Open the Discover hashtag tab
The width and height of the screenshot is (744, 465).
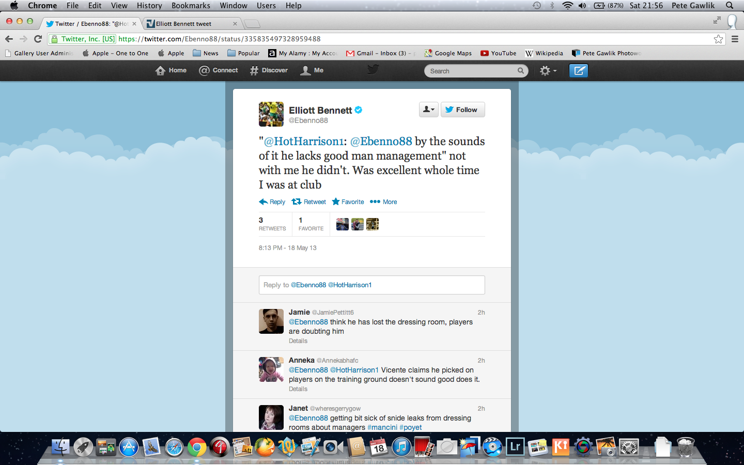click(269, 70)
